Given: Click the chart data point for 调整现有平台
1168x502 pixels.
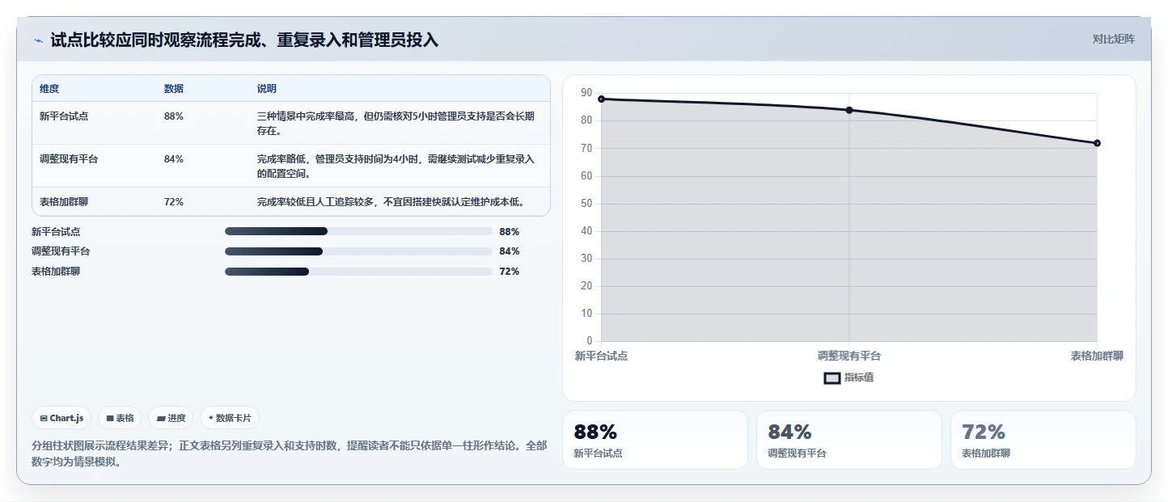Looking at the screenshot, I should 849,110.
